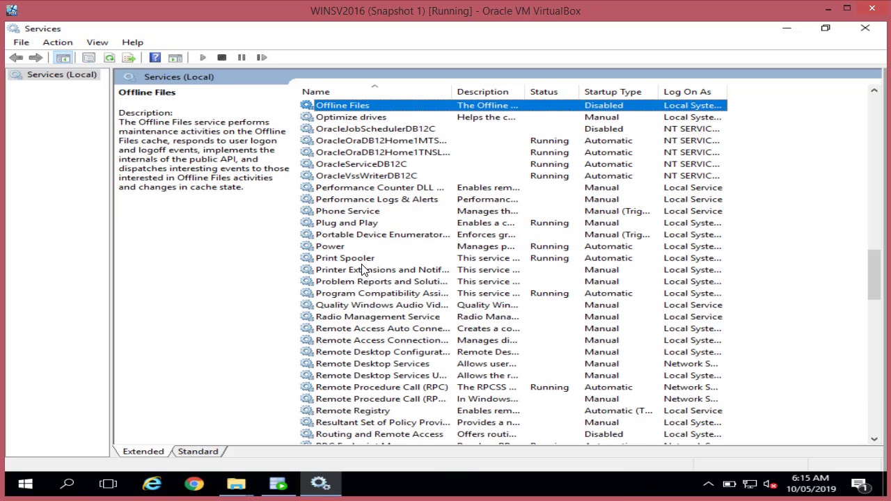
Task: Select the OracleJobSchedulerDB12C service
Action: [514, 129]
